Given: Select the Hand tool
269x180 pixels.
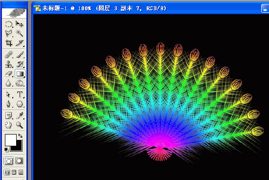Looking at the screenshot, I should [x=9, y=125].
